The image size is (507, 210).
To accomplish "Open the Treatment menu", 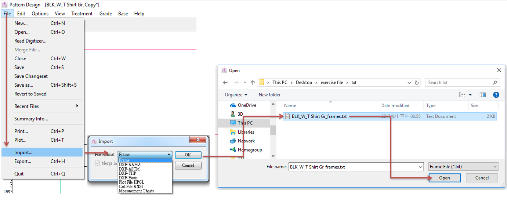I will click(x=82, y=14).
